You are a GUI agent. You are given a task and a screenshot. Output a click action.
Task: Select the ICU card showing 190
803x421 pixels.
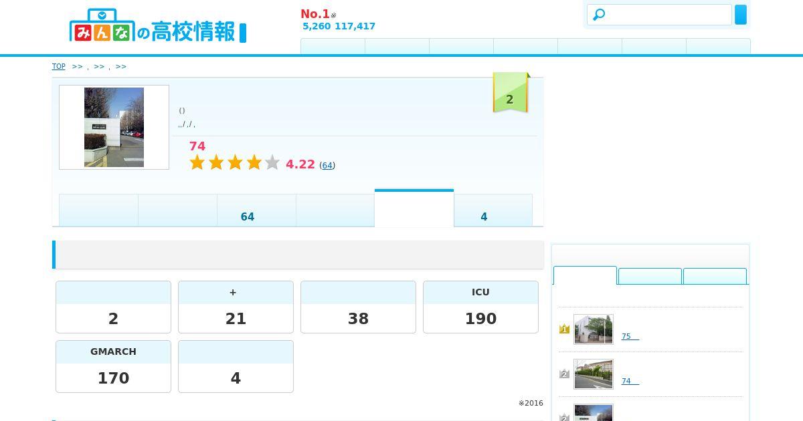coord(480,307)
